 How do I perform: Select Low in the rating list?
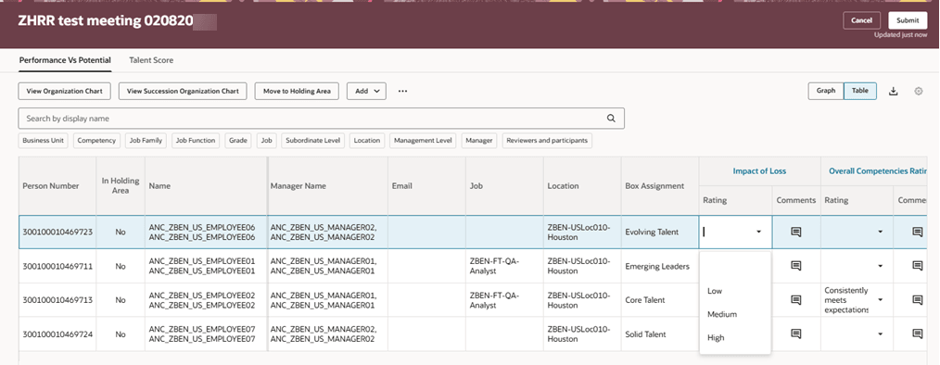pos(735,291)
